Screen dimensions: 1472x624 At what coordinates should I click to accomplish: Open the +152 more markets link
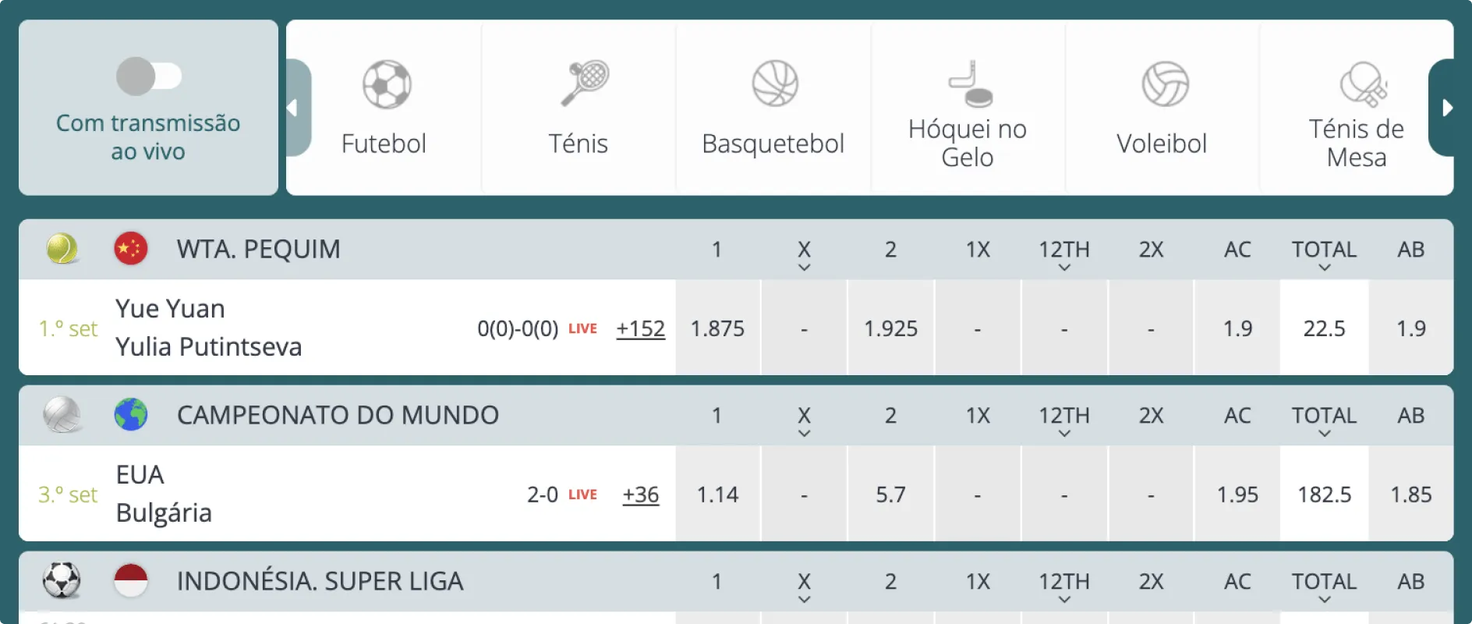[x=640, y=328]
